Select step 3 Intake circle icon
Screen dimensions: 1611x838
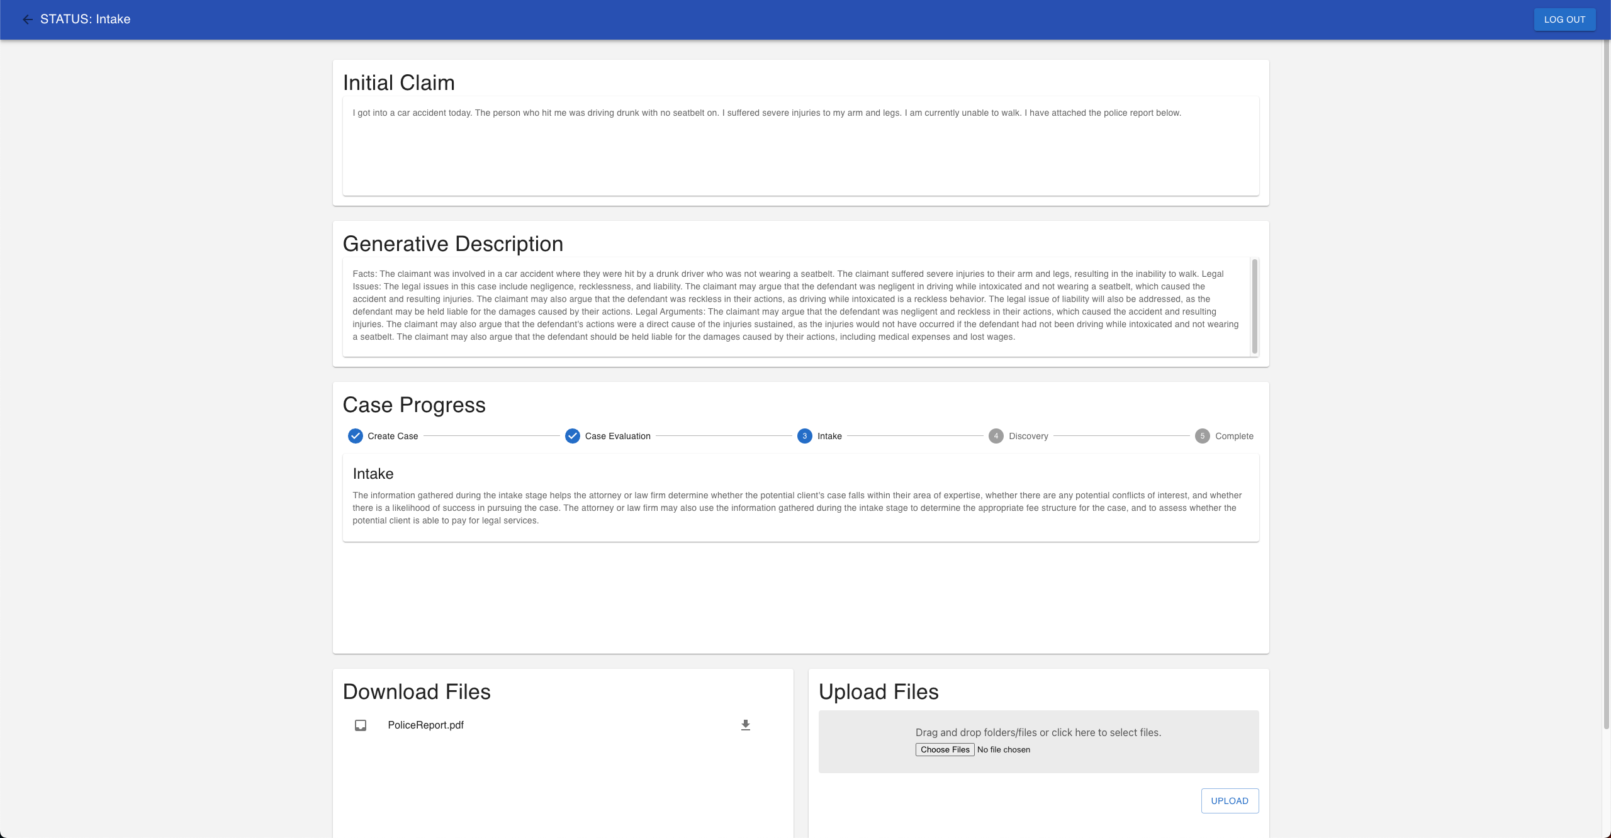coord(804,436)
